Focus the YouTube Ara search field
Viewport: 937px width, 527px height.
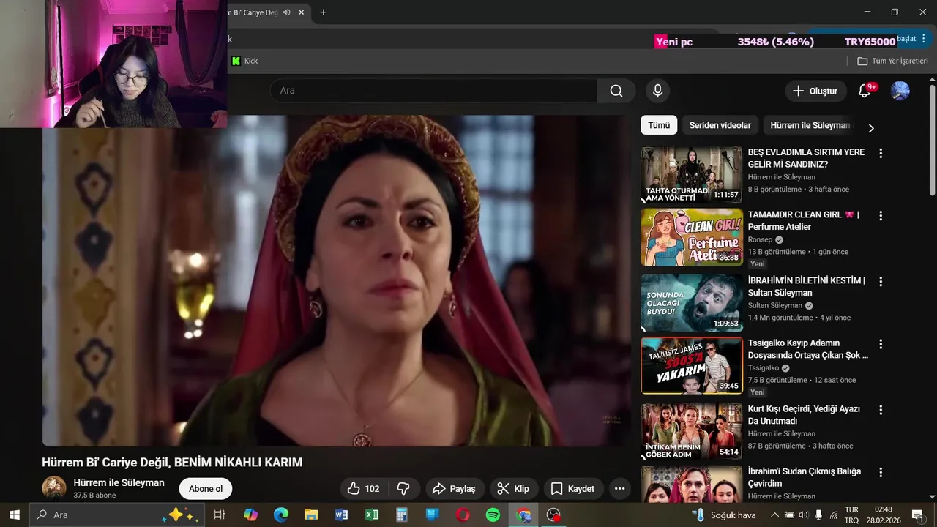coord(433,91)
